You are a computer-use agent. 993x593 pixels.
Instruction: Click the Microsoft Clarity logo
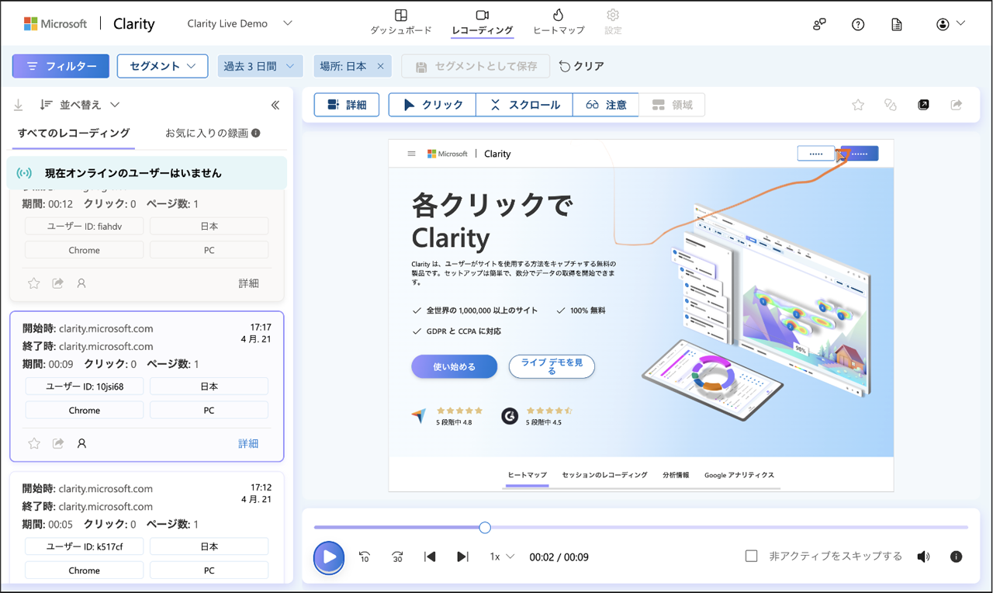(89, 23)
